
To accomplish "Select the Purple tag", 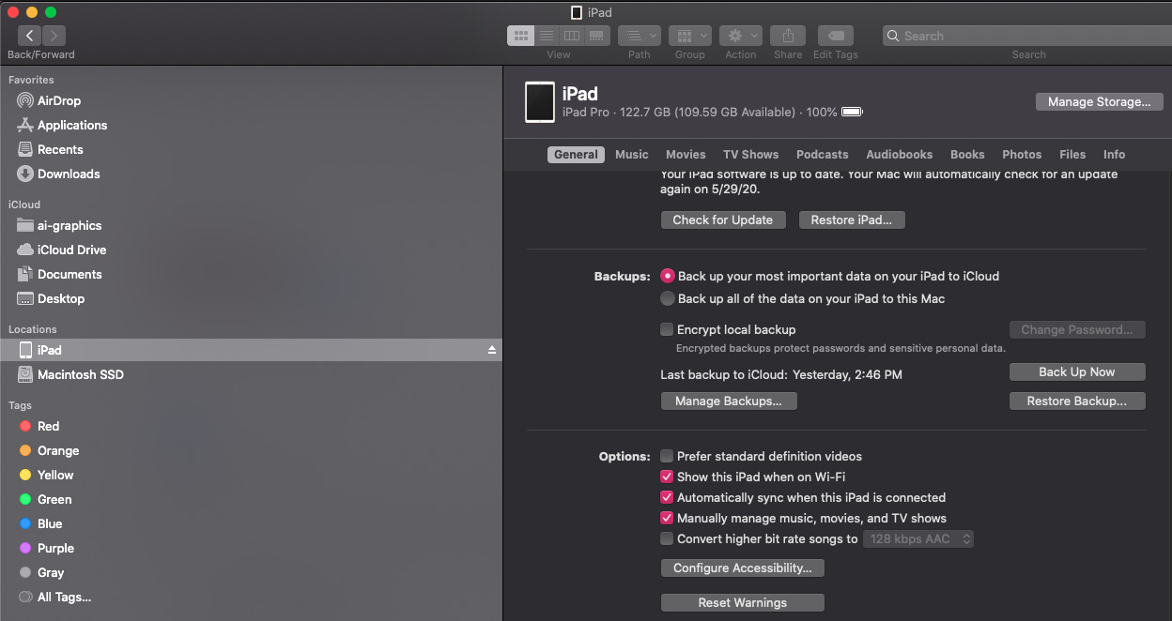I will click(x=47, y=548).
